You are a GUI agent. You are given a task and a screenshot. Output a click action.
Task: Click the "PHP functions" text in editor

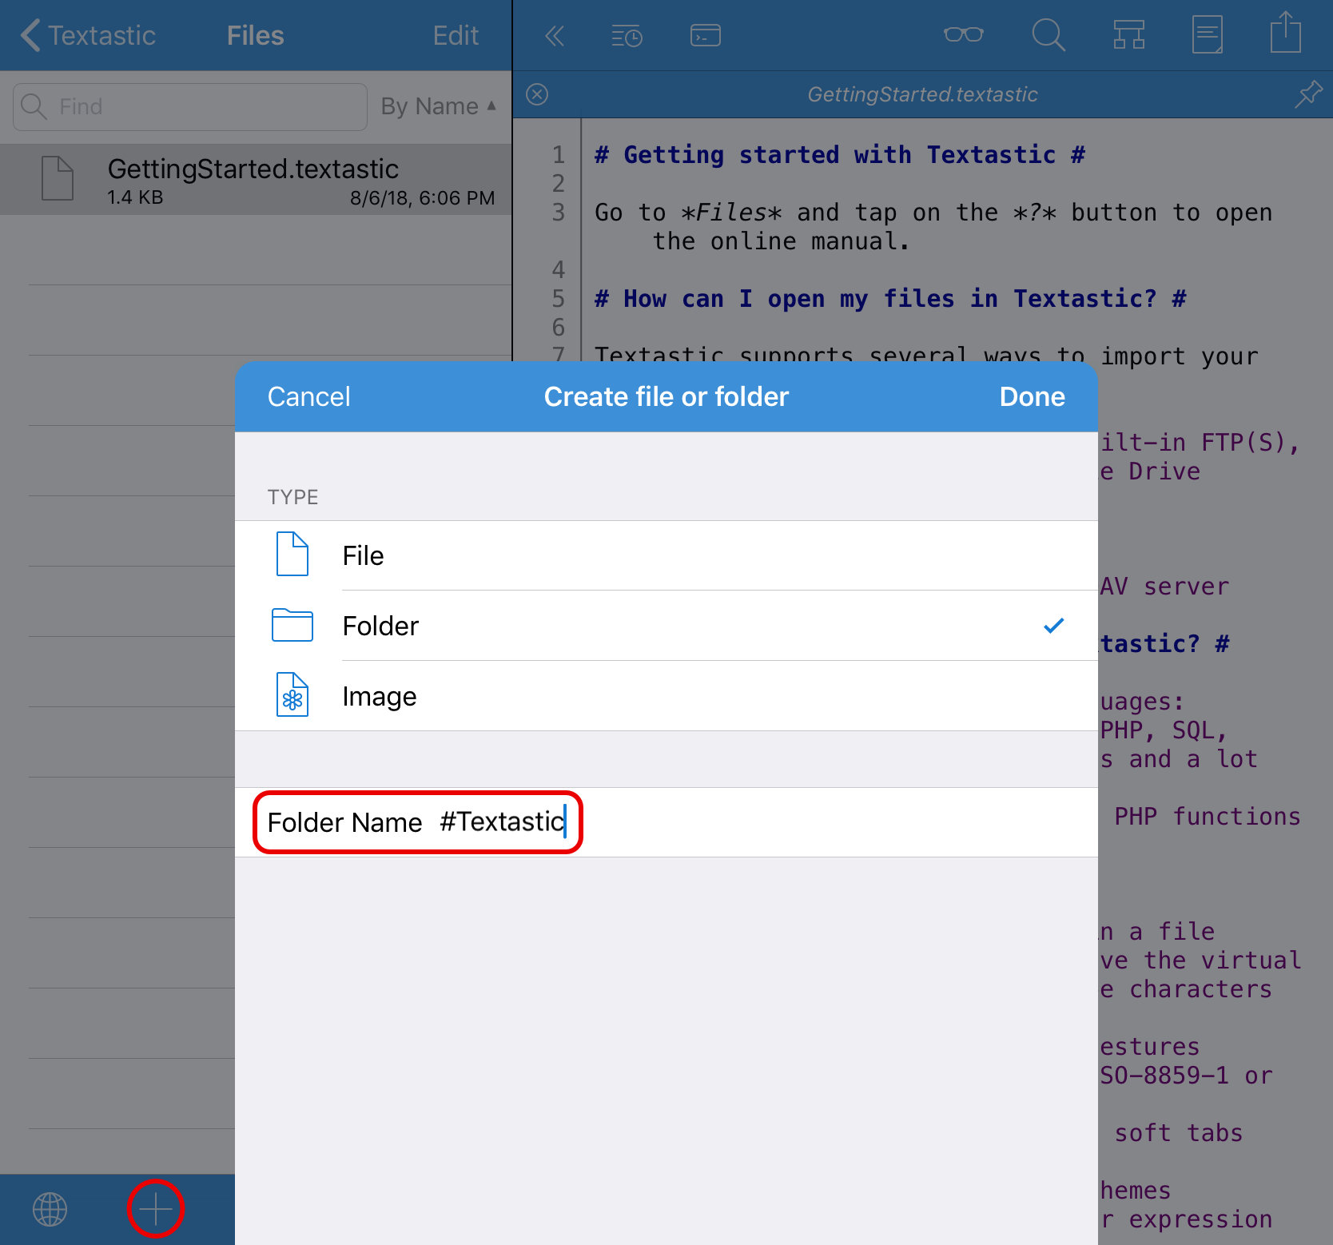[1208, 816]
